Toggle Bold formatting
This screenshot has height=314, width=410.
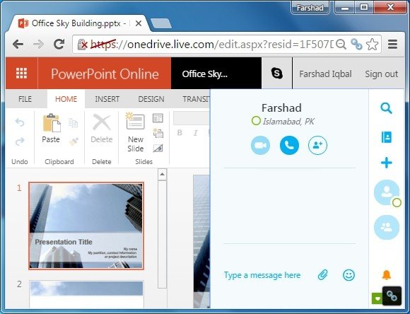pos(180,133)
